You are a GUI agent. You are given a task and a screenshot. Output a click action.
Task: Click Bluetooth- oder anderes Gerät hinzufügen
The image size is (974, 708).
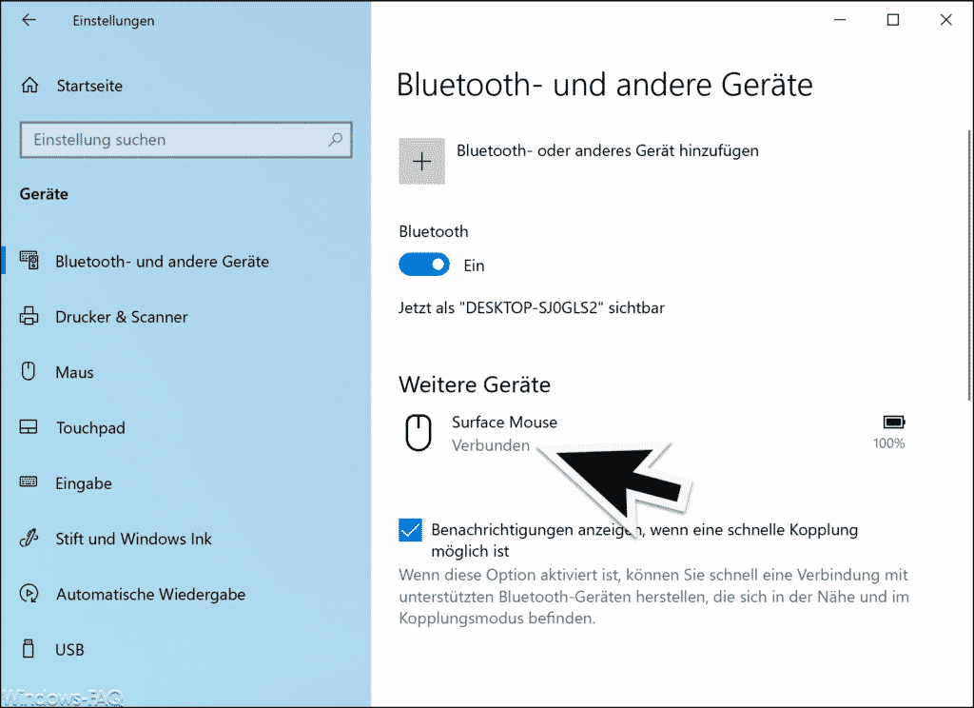[608, 151]
